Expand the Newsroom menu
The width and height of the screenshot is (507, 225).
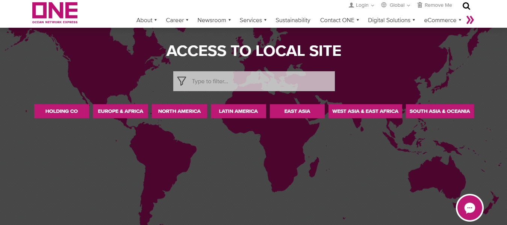point(214,20)
